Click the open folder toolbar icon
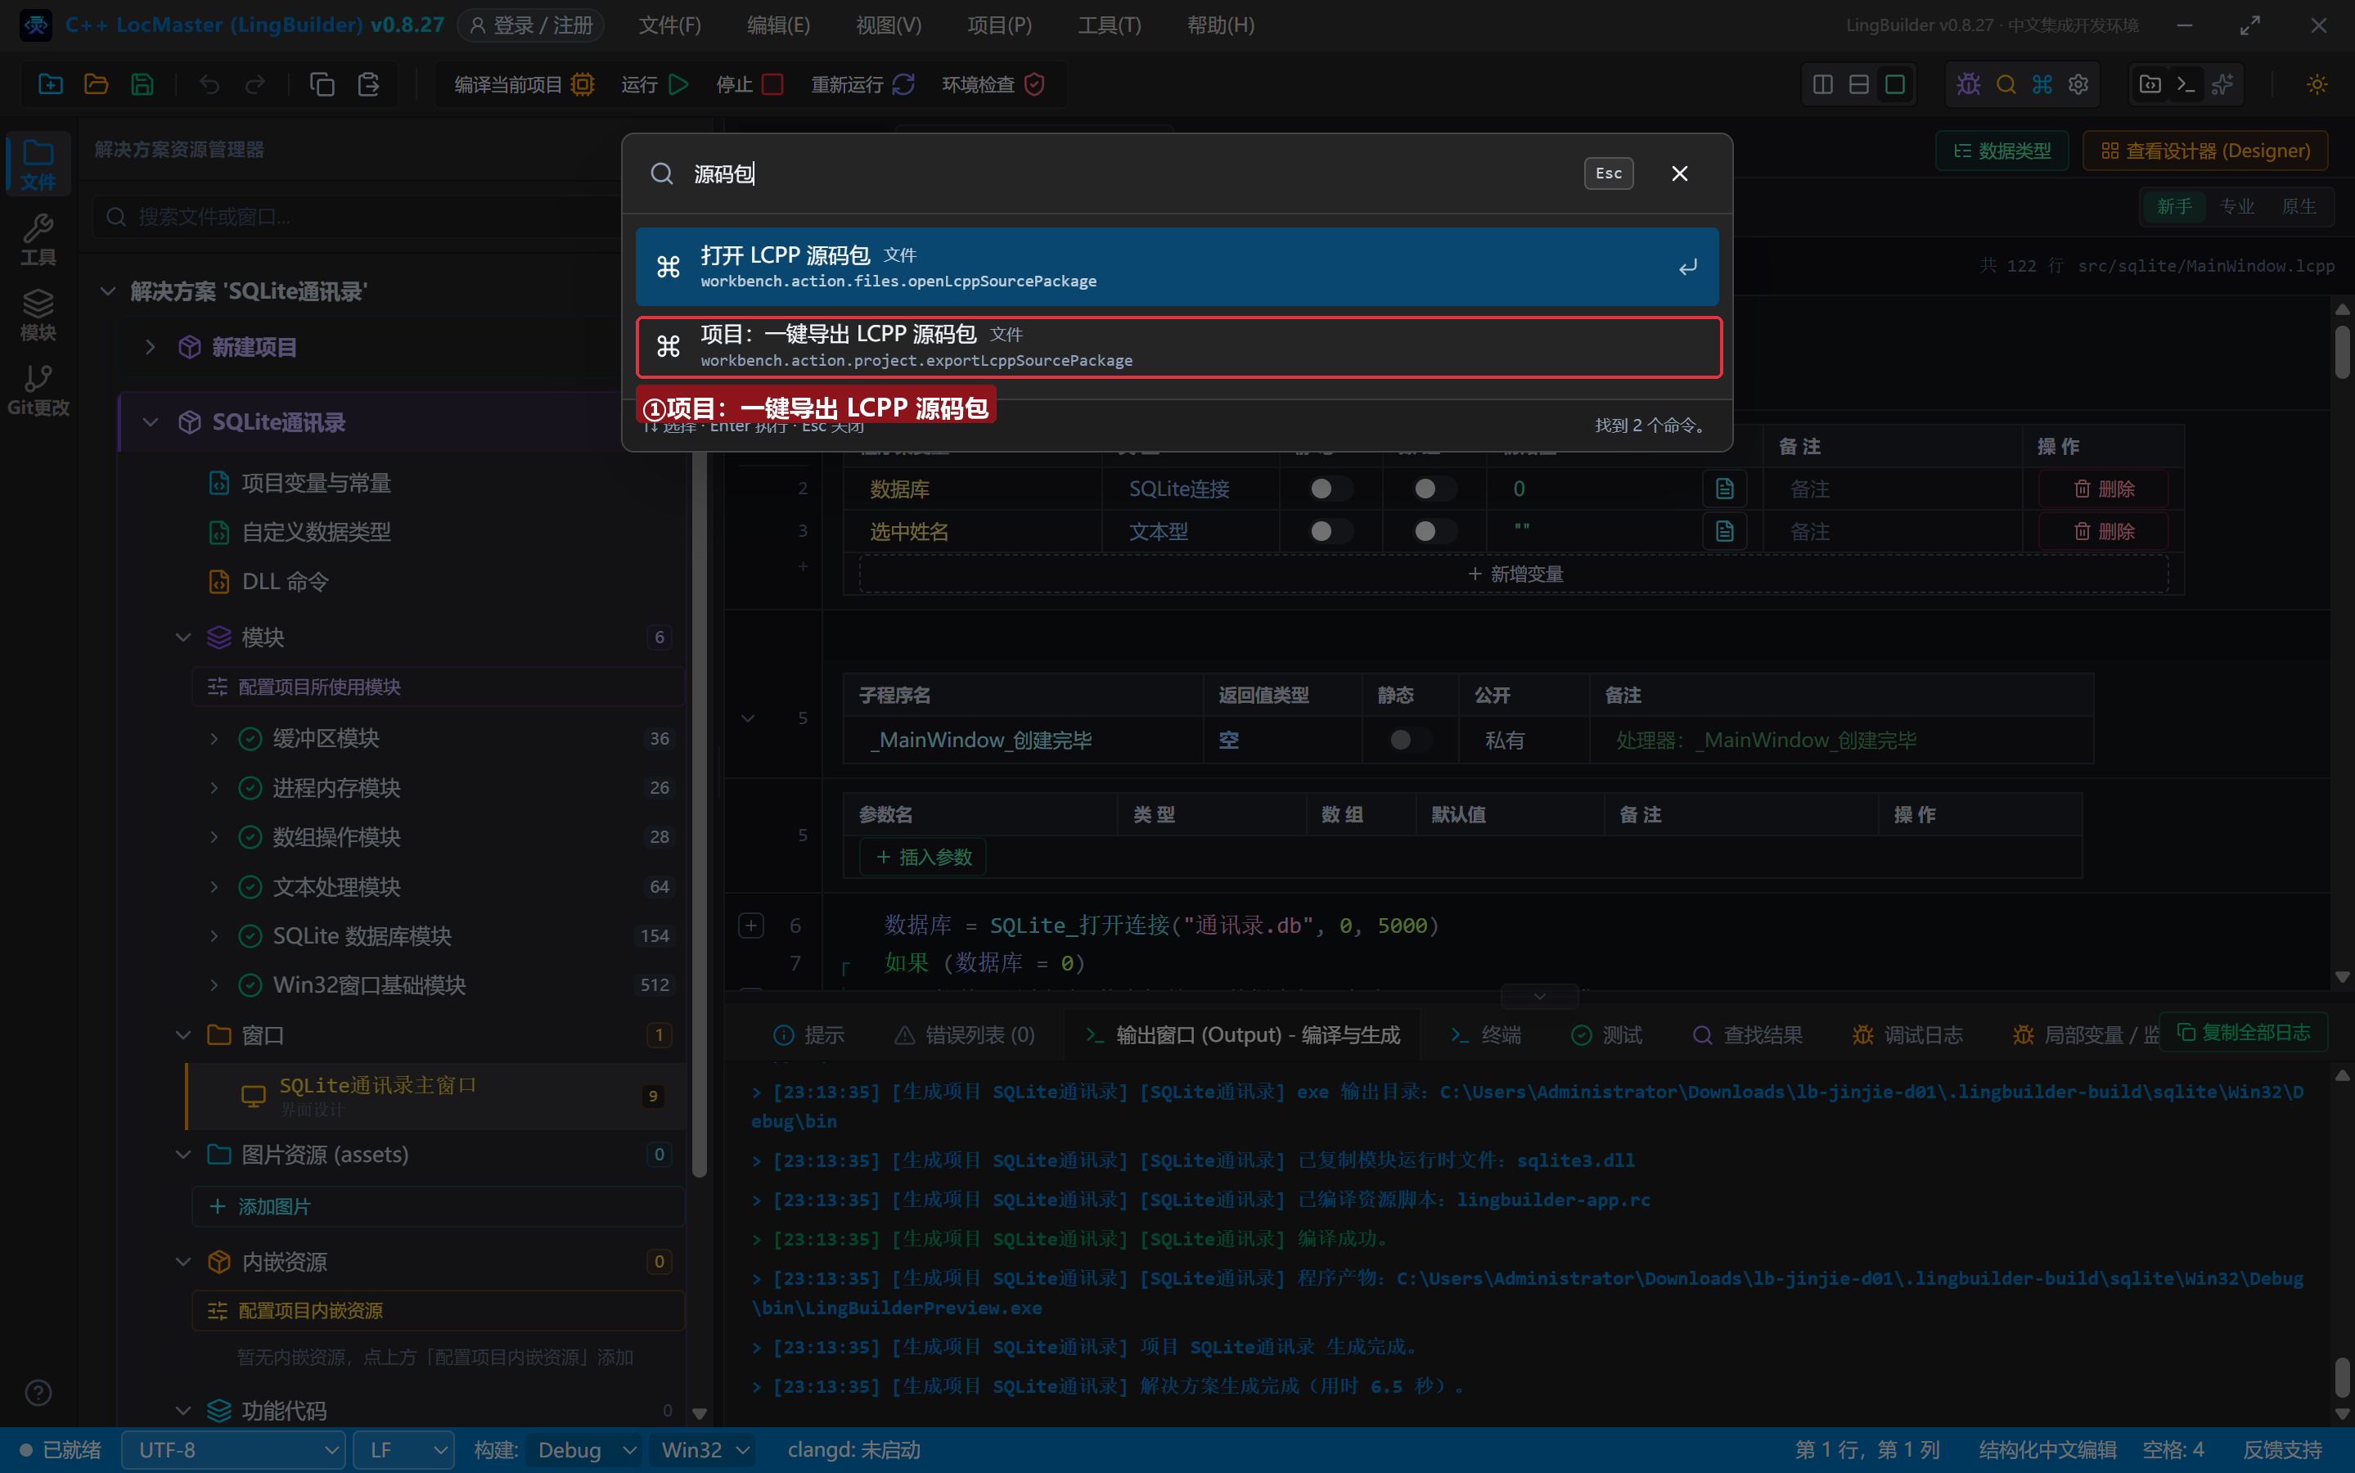This screenshot has height=1473, width=2355. click(96, 85)
